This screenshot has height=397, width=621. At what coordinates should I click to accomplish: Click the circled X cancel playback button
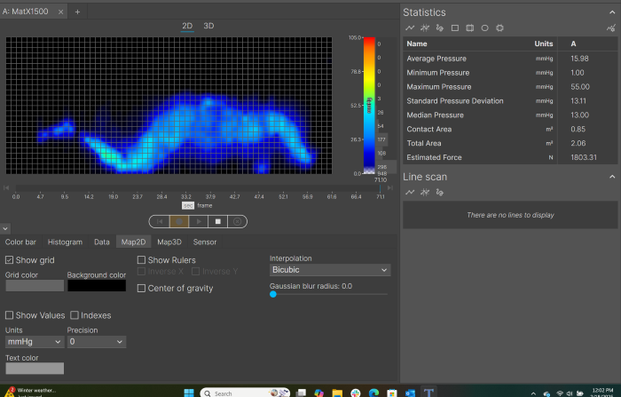click(x=237, y=221)
